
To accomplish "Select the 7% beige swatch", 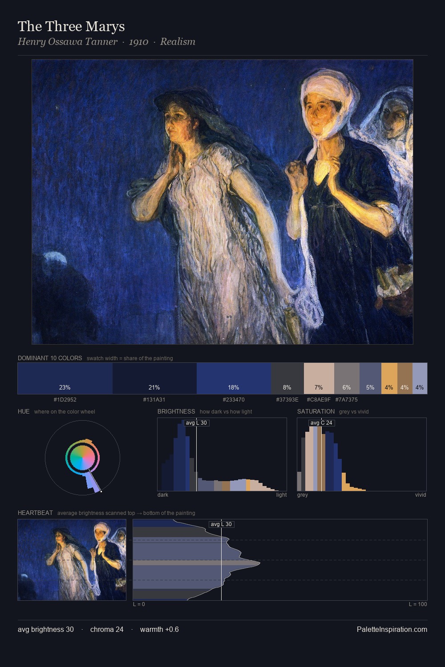I will [x=319, y=378].
